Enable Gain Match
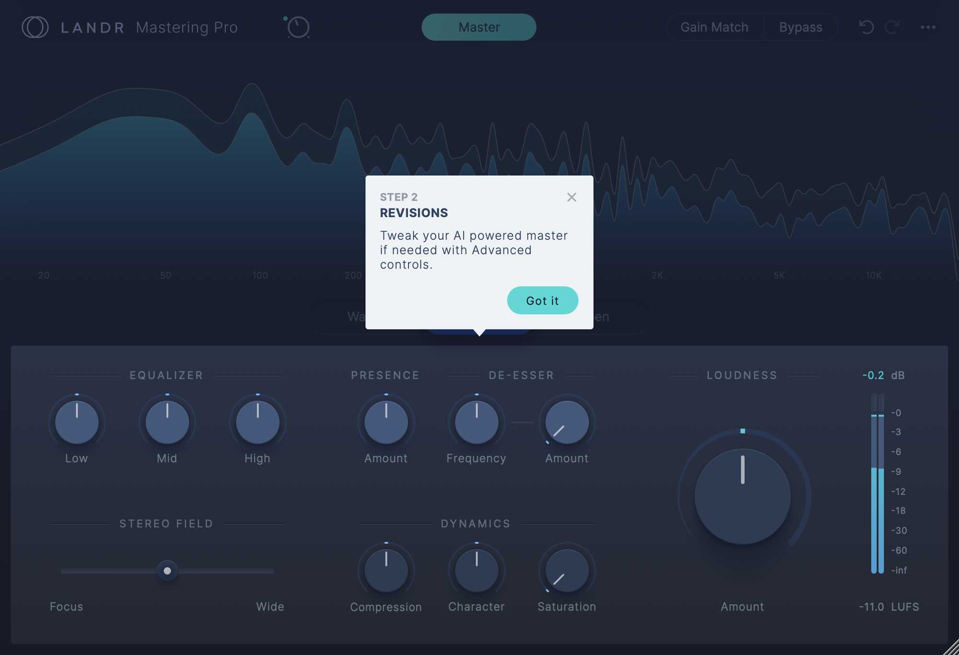The width and height of the screenshot is (959, 655). coord(714,27)
